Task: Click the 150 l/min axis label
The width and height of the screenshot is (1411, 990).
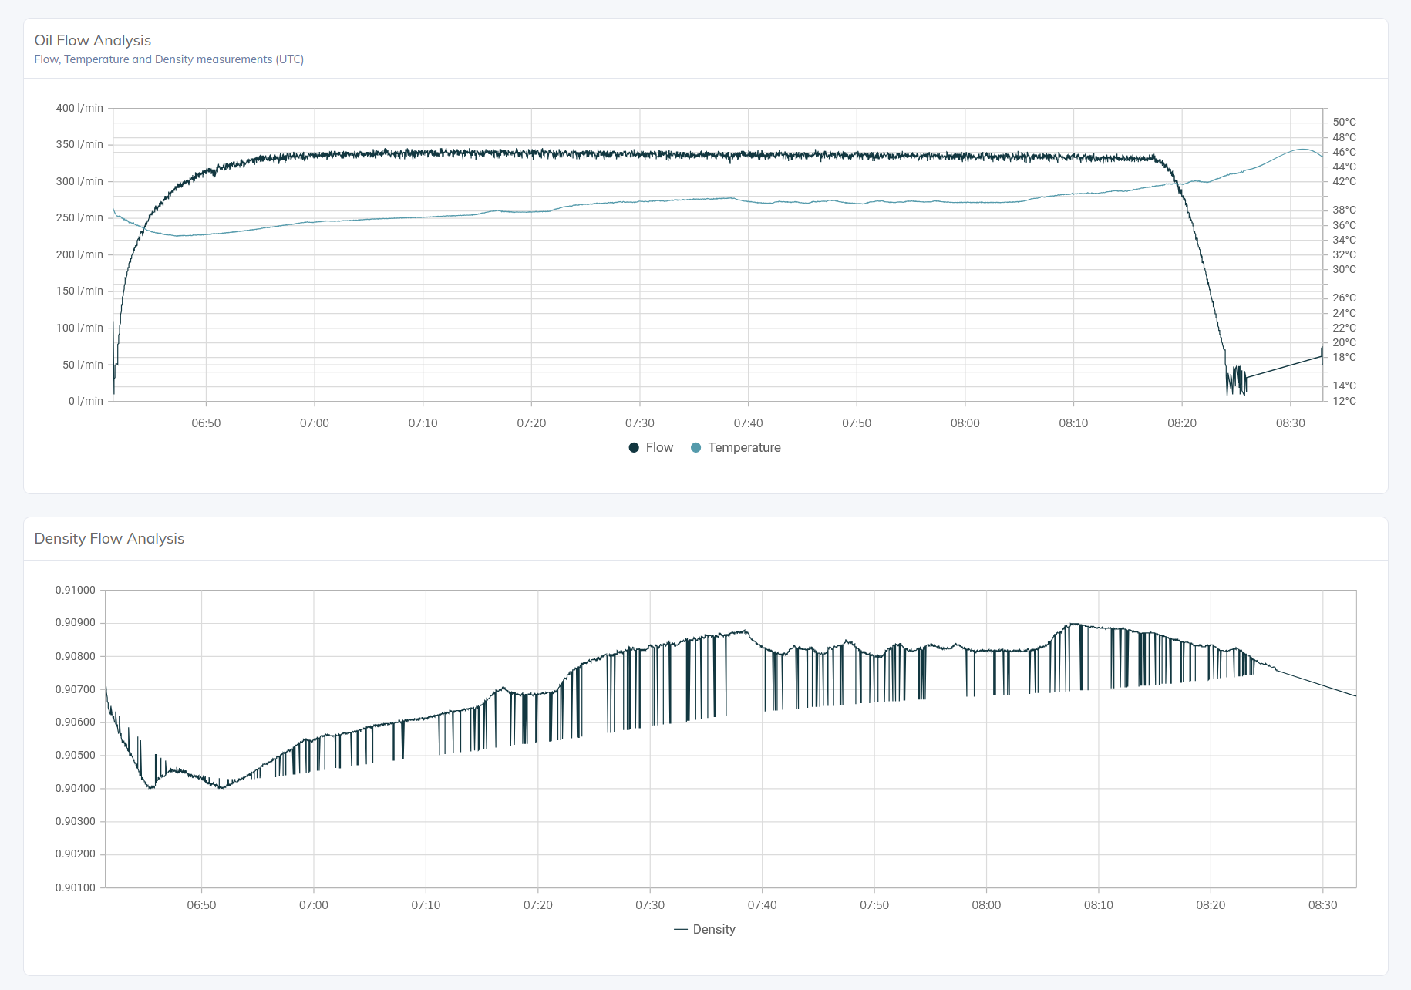Action: [x=79, y=291]
